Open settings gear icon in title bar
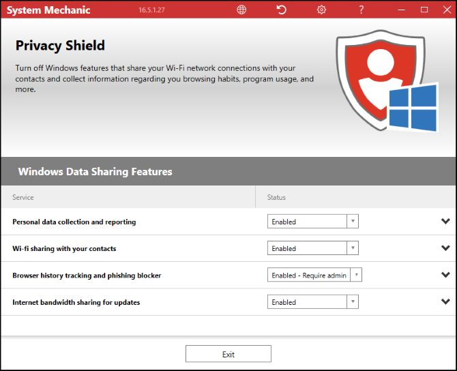 click(x=321, y=10)
